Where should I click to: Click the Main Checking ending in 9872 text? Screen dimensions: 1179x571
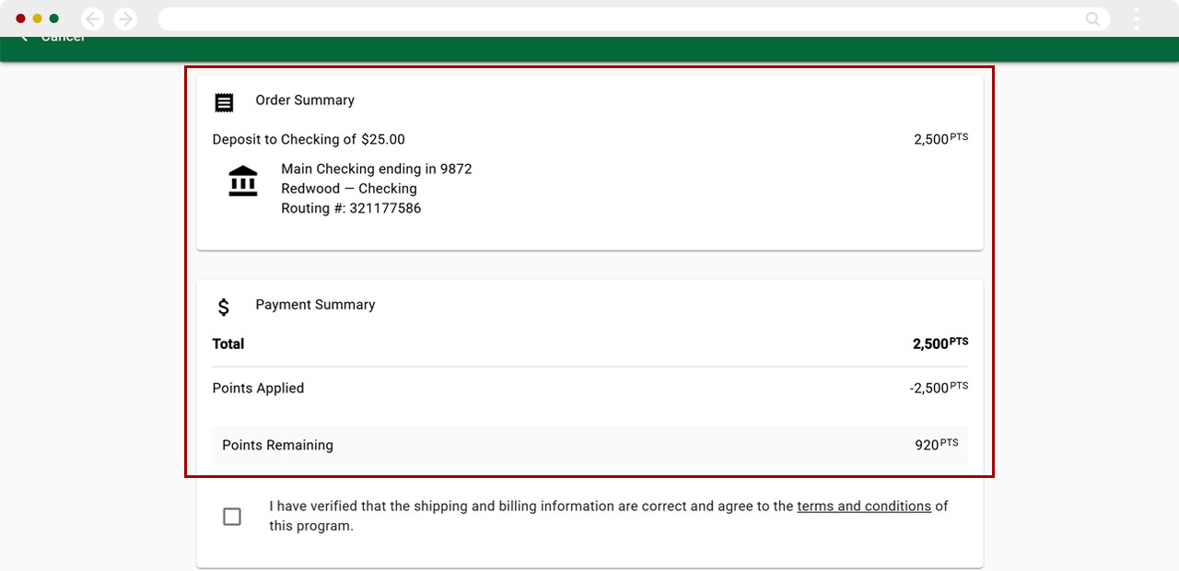coord(376,169)
